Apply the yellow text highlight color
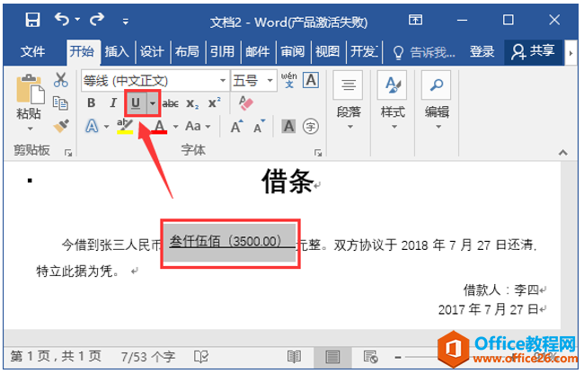 click(x=125, y=126)
